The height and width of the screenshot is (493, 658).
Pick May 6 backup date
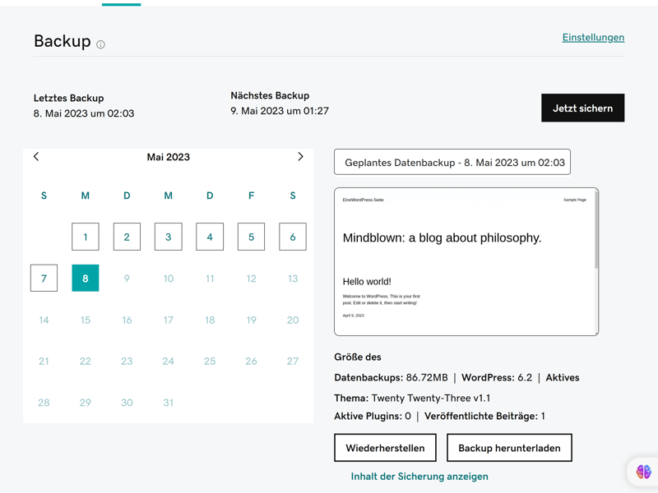pos(293,237)
